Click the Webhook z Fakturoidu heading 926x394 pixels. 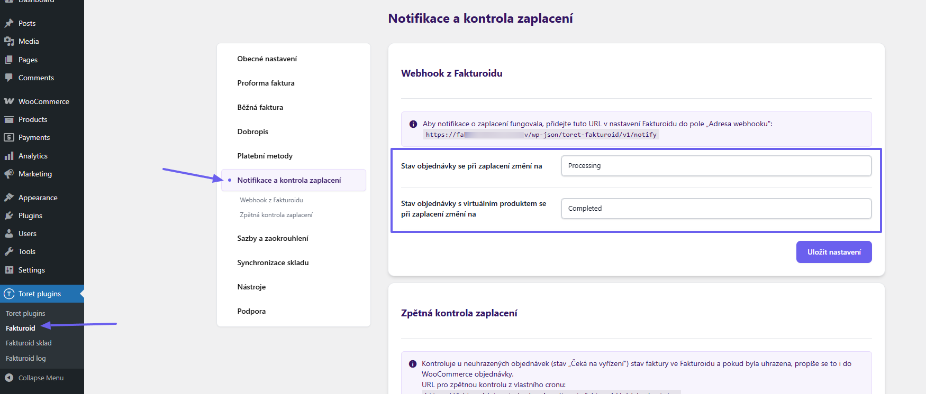pyautogui.click(x=451, y=73)
